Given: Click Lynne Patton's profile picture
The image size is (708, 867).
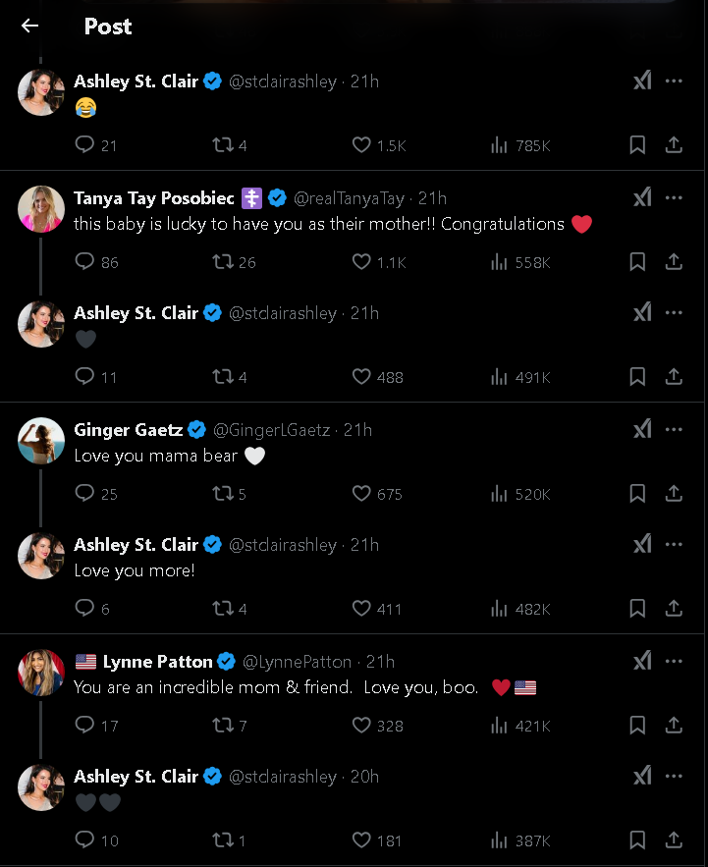Looking at the screenshot, I should coord(41,672).
